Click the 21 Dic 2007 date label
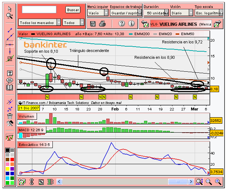Viewport: 227px width, 190px height. point(29,108)
